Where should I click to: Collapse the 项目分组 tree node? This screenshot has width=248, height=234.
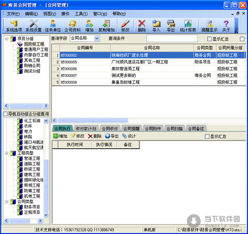tap(6, 39)
